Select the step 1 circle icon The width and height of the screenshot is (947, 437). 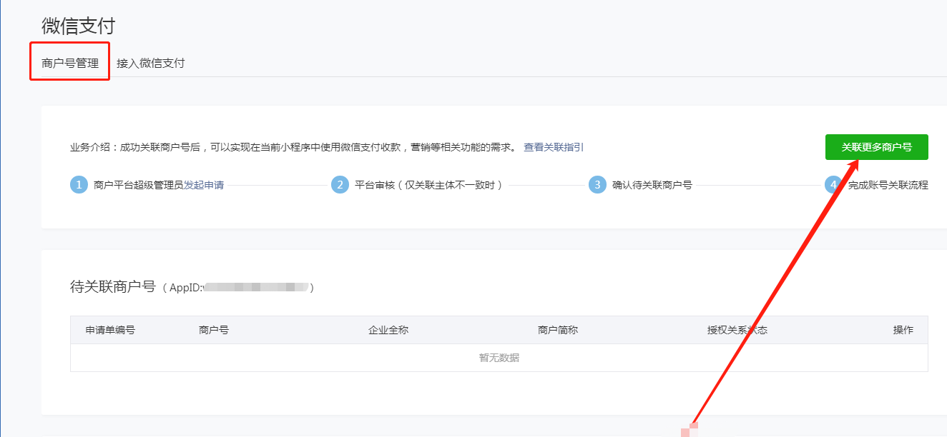pos(79,185)
